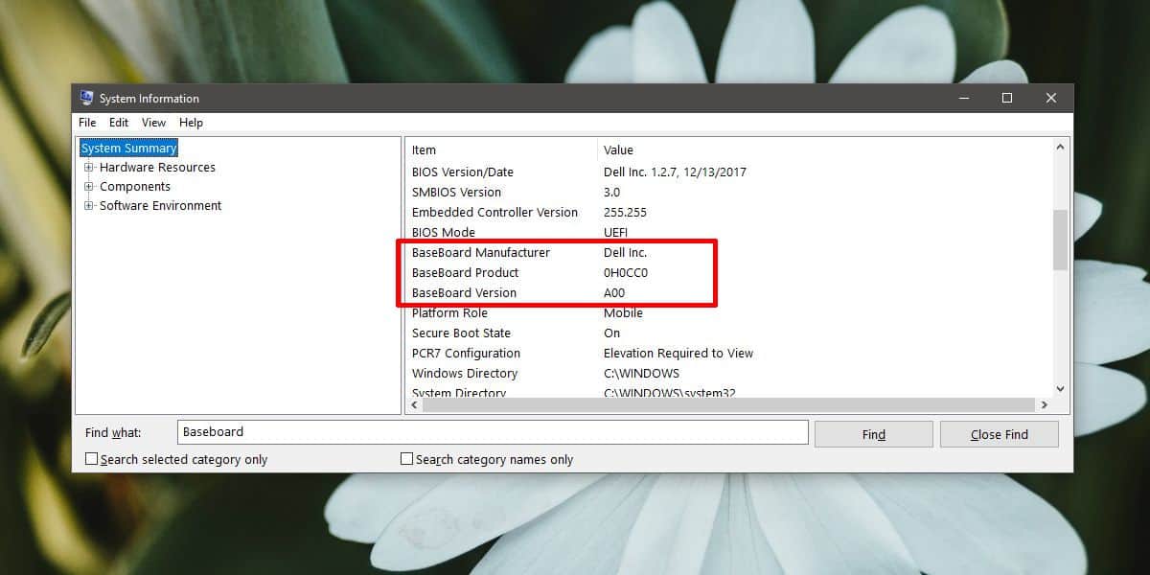
Task: Click the horizontal scrollbar left arrow
Action: tap(414, 405)
